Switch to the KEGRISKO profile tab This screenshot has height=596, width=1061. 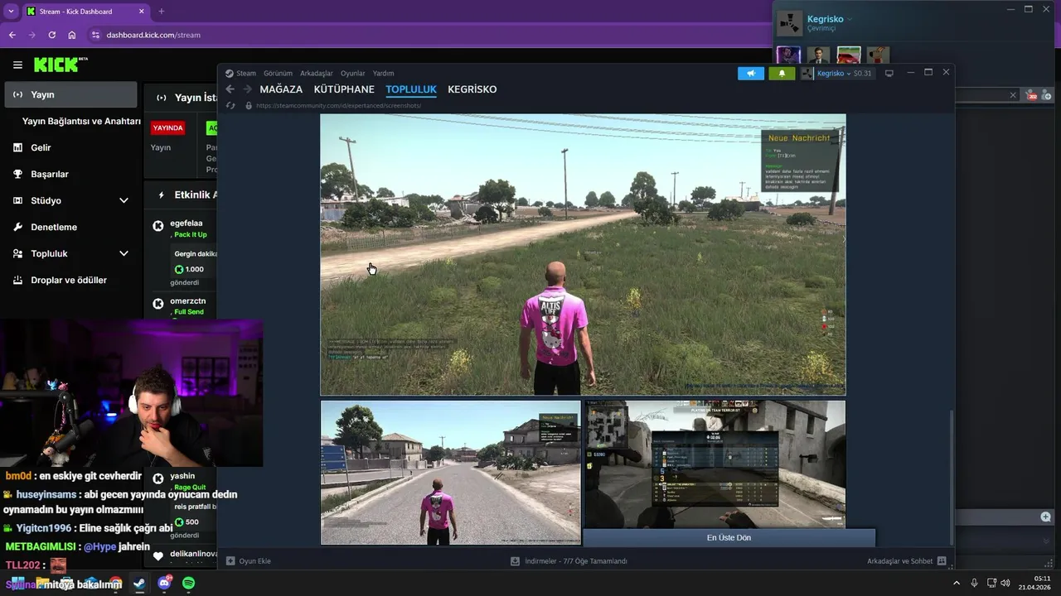point(472,89)
